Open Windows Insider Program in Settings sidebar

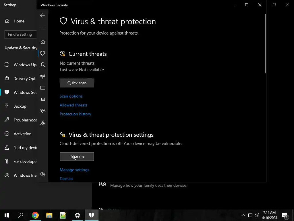21,175
